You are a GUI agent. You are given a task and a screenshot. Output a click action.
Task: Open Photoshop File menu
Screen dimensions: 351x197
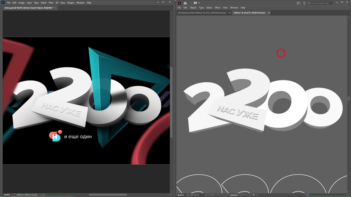pos(9,3)
